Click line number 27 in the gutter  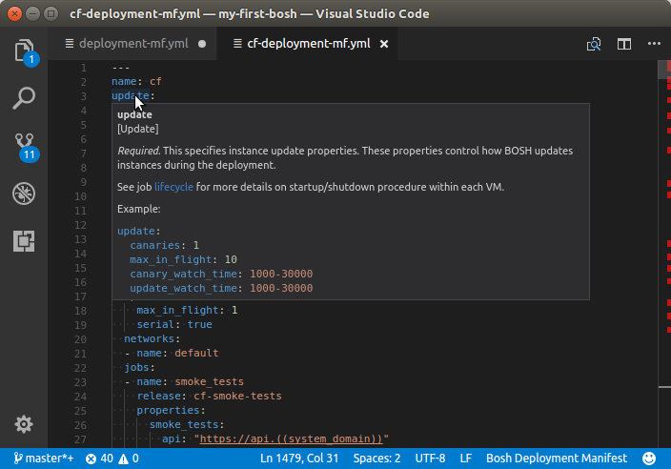point(80,439)
